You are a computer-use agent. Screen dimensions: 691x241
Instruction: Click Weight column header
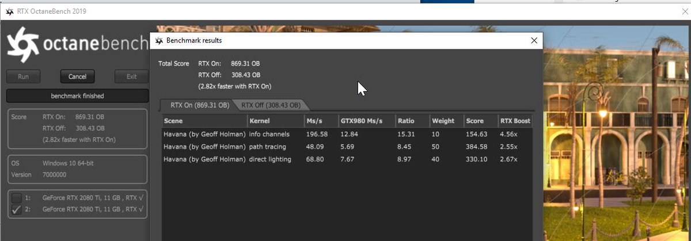(x=446, y=121)
